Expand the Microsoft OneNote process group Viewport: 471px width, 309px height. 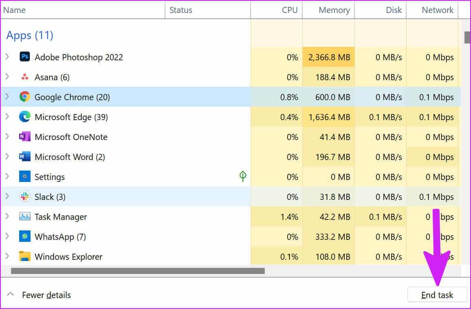click(7, 136)
